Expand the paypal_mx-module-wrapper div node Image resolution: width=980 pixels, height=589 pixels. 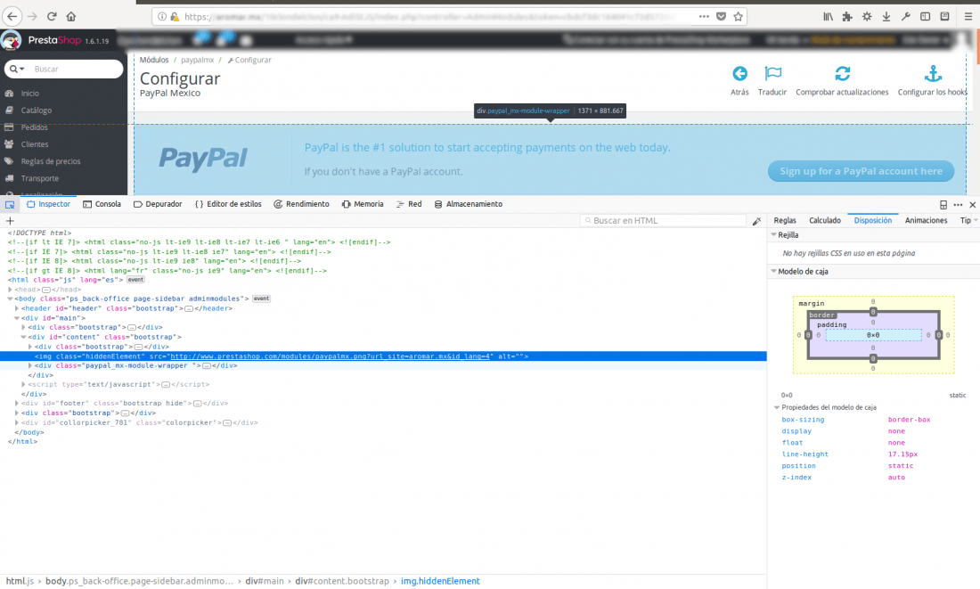[x=30, y=365]
